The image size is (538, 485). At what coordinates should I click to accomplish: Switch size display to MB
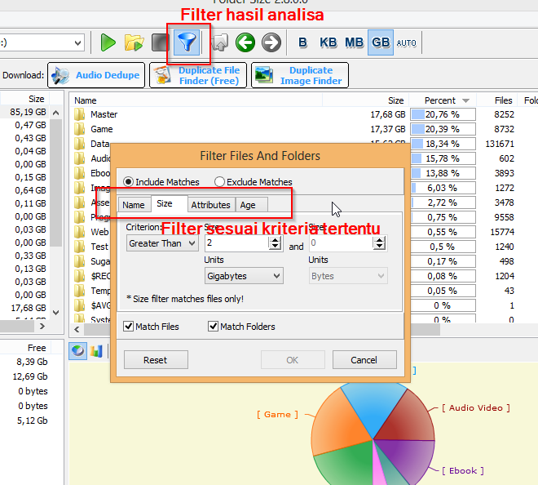pyautogui.click(x=355, y=42)
